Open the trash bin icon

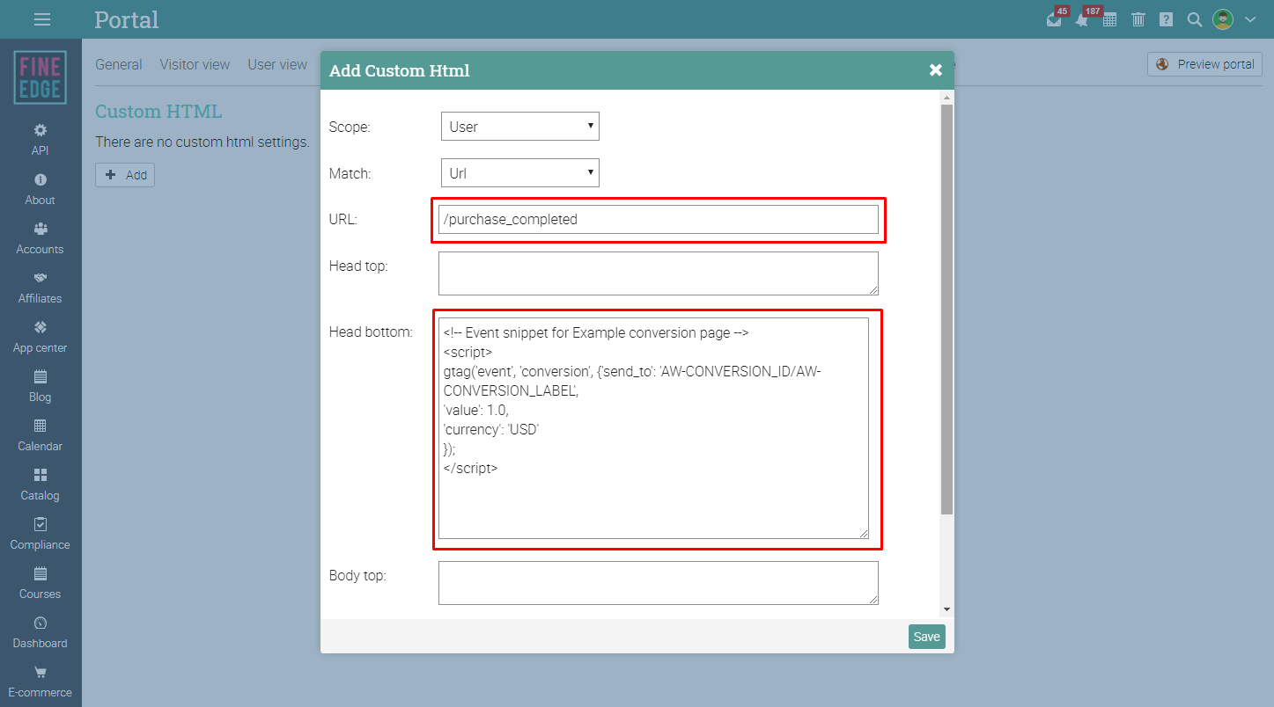click(x=1138, y=19)
